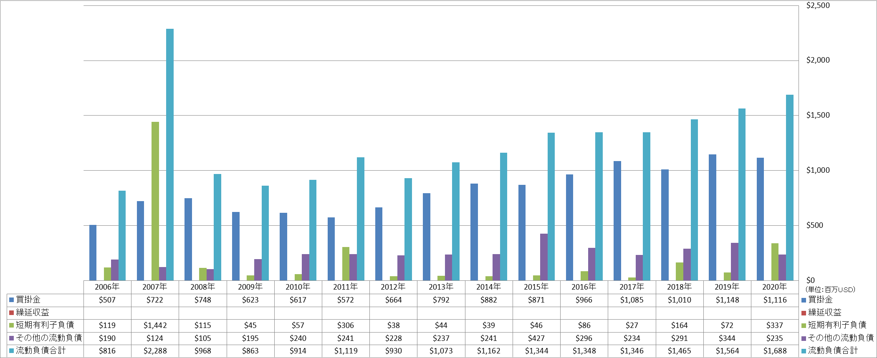Click the blue 2019年 買掛金 bar
The height and width of the screenshot is (358, 877).
(713, 217)
